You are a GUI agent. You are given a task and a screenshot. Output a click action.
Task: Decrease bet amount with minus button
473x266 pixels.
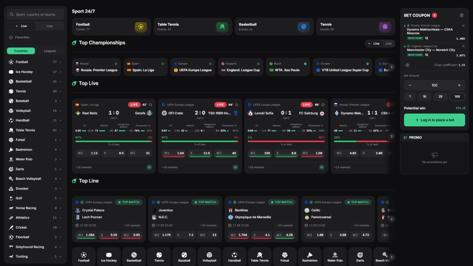410,85
